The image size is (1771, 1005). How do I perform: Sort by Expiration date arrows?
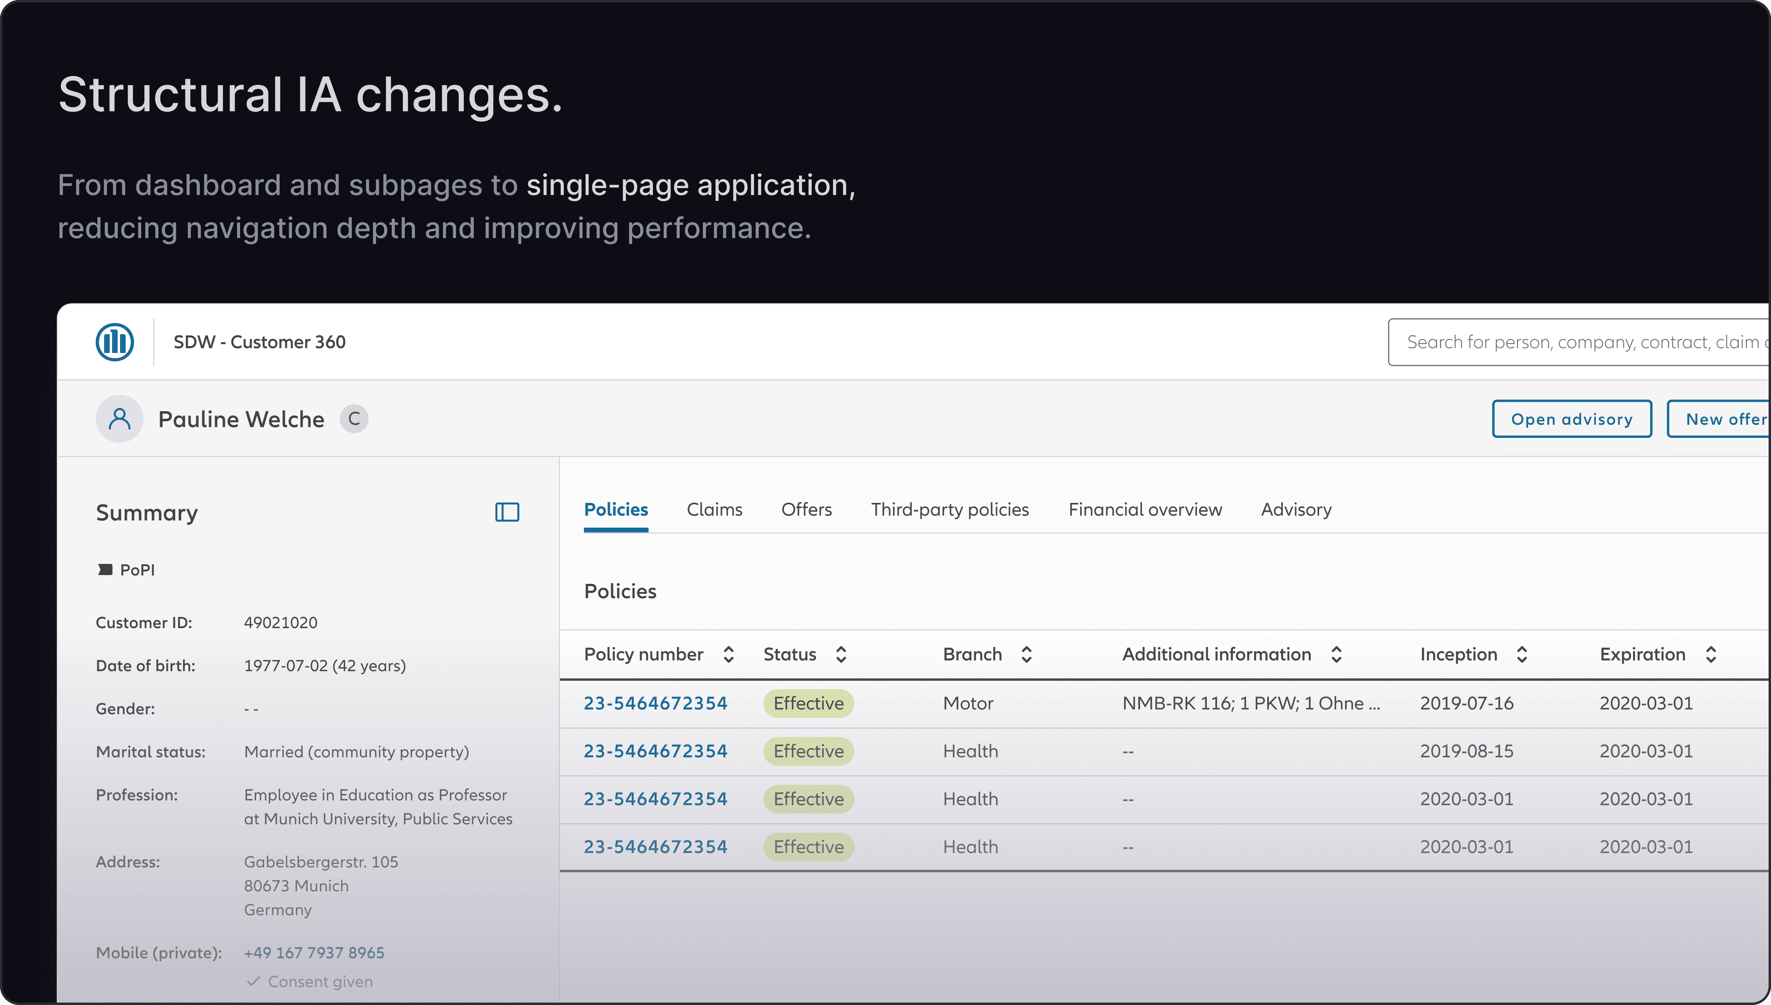click(1710, 654)
